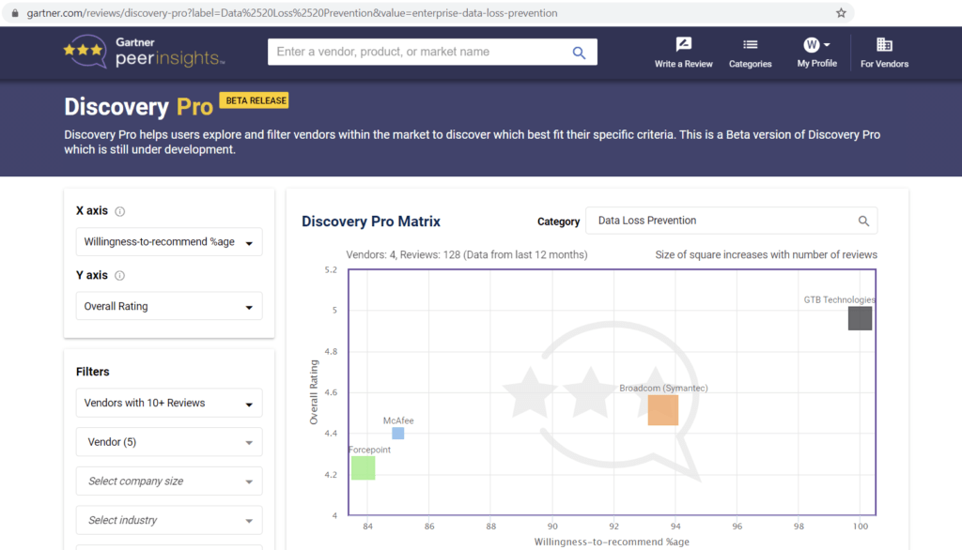Click the search magnifier in top search bar

tap(579, 53)
